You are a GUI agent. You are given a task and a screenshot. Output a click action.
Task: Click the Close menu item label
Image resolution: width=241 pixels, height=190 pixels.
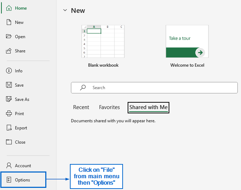click(x=20, y=142)
